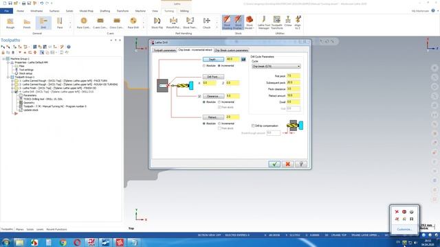440x247 pixels.
Task: Open the Toolpath Transform utility
Action: tap(277, 23)
